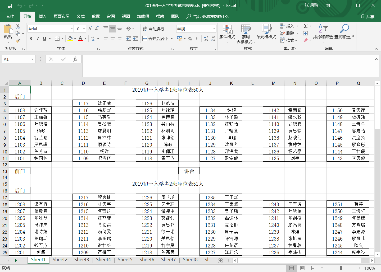Click the 共享 Share button

(368, 17)
